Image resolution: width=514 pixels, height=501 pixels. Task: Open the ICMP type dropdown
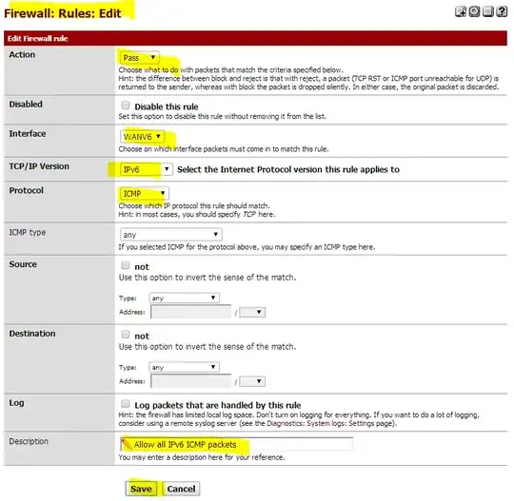click(171, 235)
